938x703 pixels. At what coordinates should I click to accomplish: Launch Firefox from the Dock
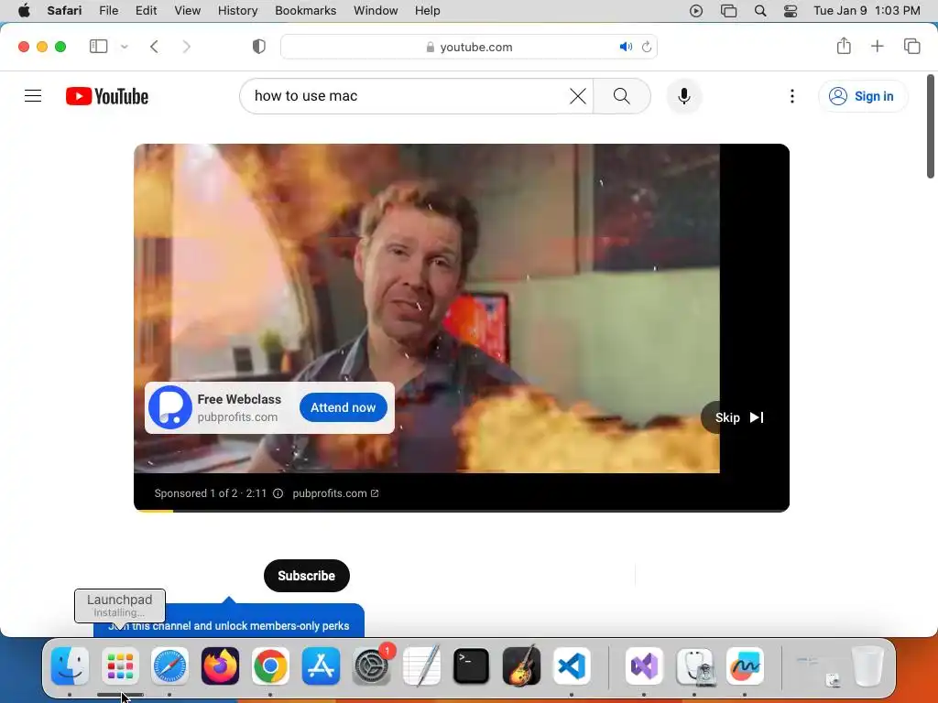coord(220,666)
